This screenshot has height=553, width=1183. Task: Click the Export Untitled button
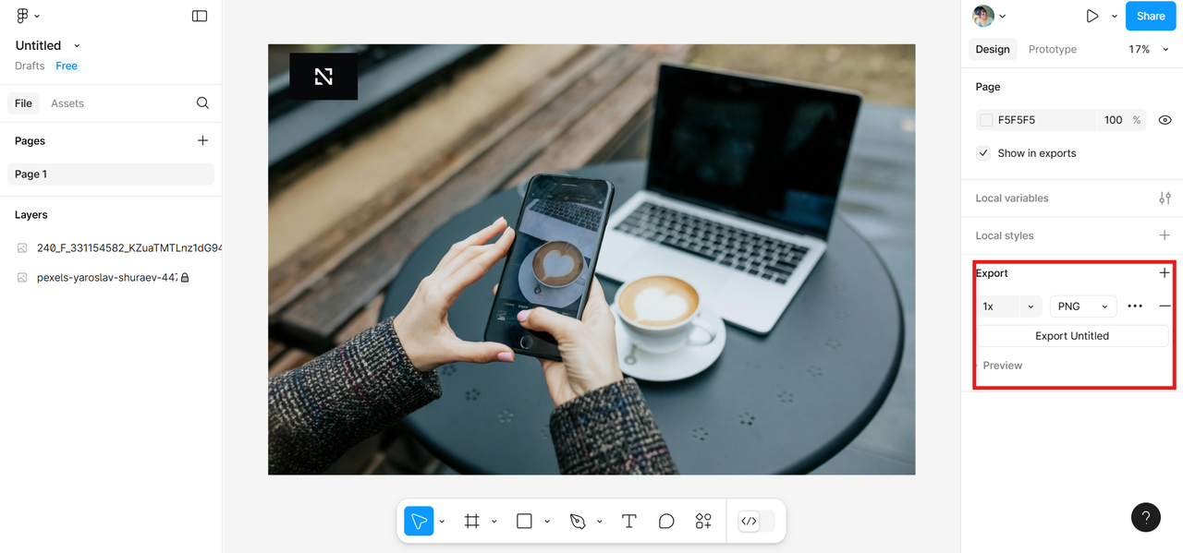tap(1072, 336)
